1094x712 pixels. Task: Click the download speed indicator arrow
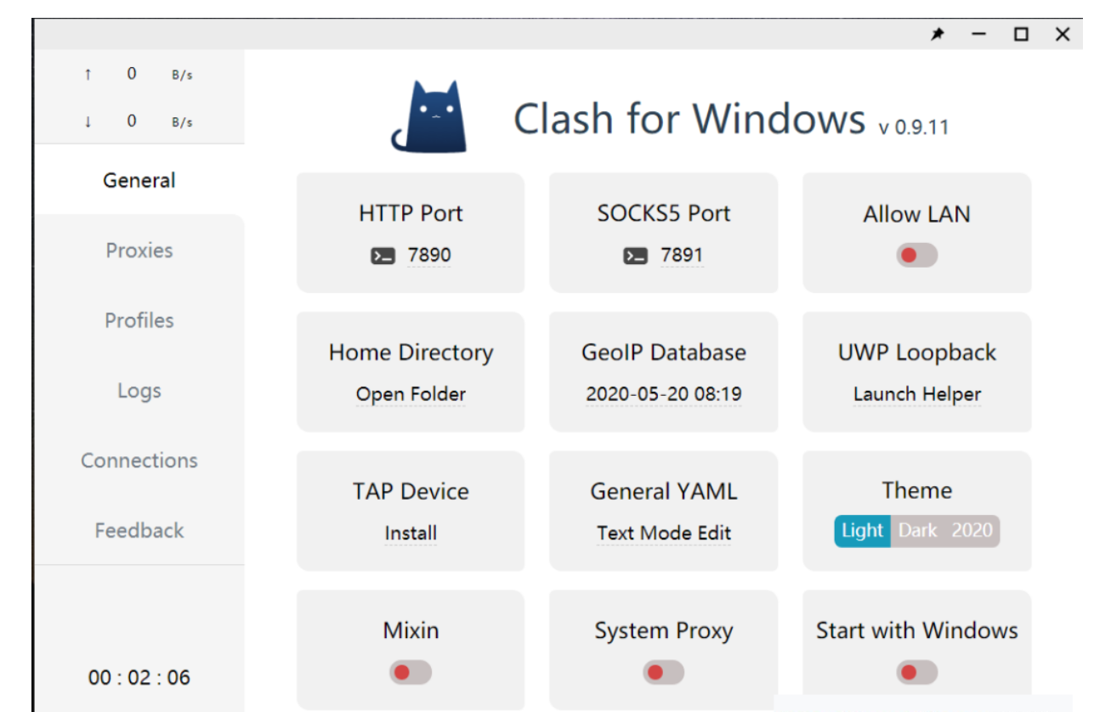coord(88,121)
